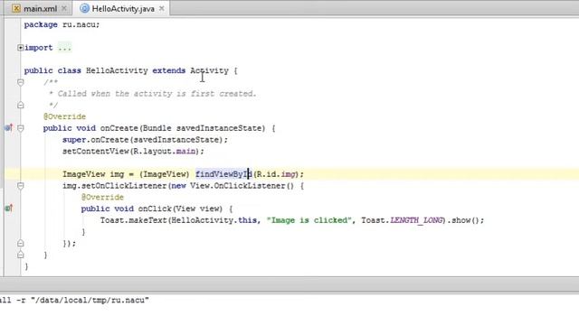Image resolution: width=579 pixels, height=325 pixels.
Task: Click the @Override annotation above onClick
Action: coord(102,197)
